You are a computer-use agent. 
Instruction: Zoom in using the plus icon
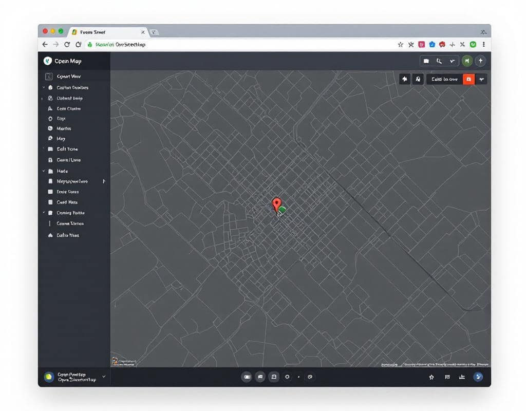tap(480, 61)
